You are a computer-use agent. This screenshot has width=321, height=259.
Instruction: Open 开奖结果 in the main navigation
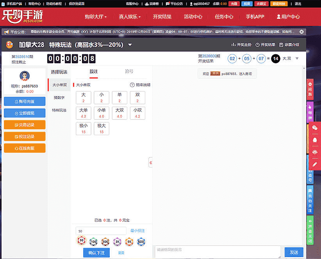162,17
